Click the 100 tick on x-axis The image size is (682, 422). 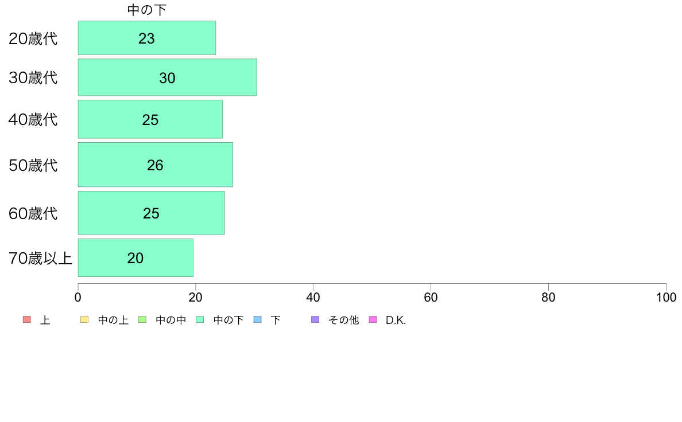pyautogui.click(x=666, y=297)
